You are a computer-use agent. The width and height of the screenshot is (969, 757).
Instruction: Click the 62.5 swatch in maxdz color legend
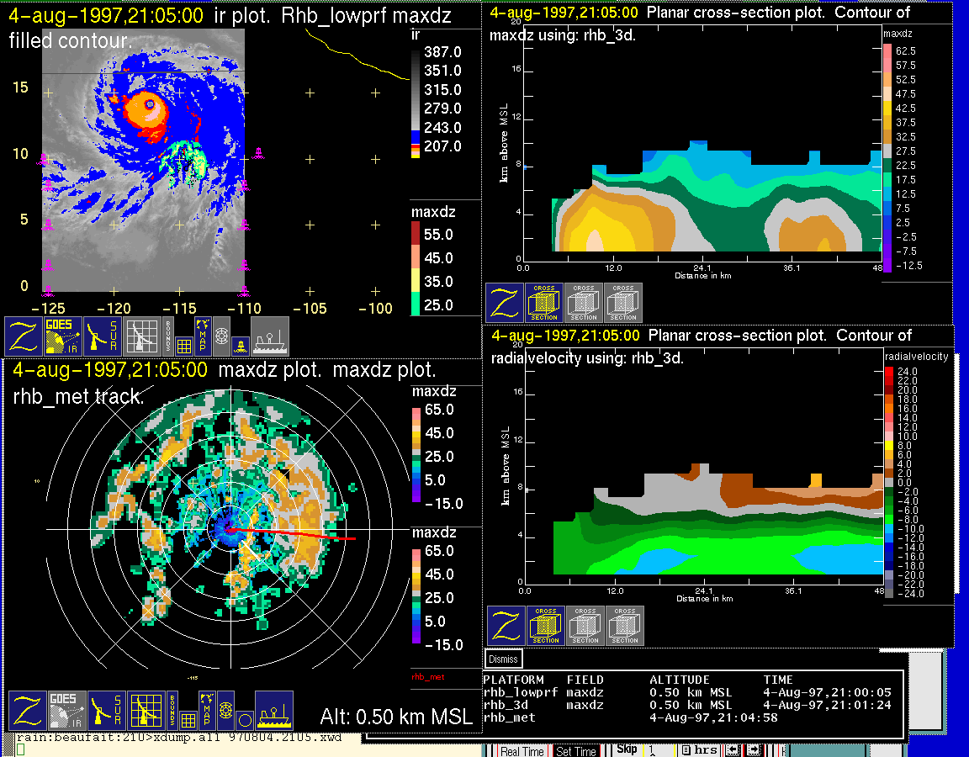pyautogui.click(x=887, y=51)
